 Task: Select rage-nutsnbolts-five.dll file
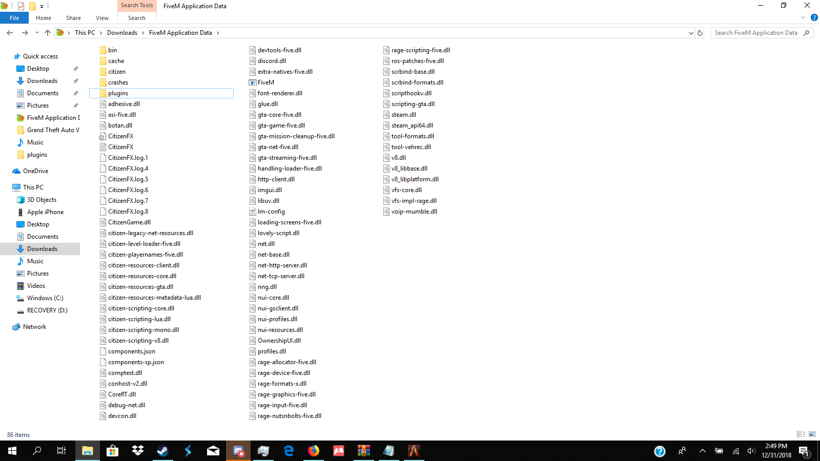coord(289,416)
